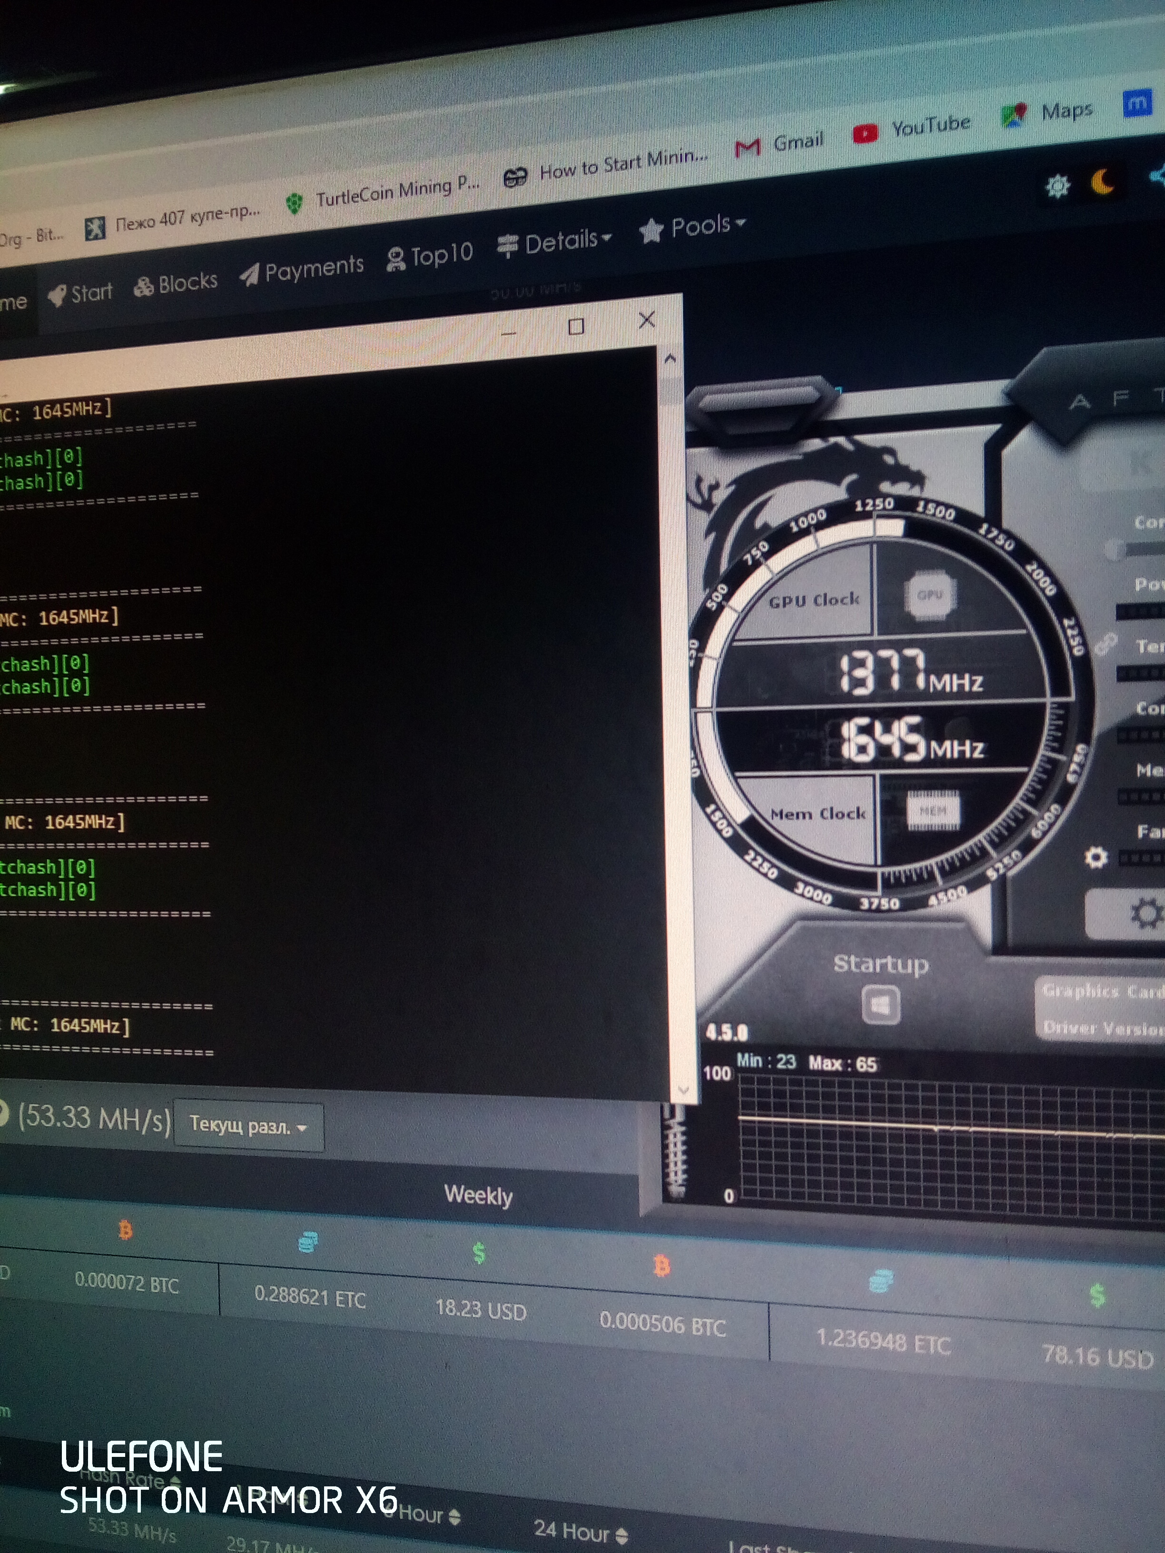Click the cubes icon beside Blocks
The image size is (1165, 1553).
click(x=144, y=286)
